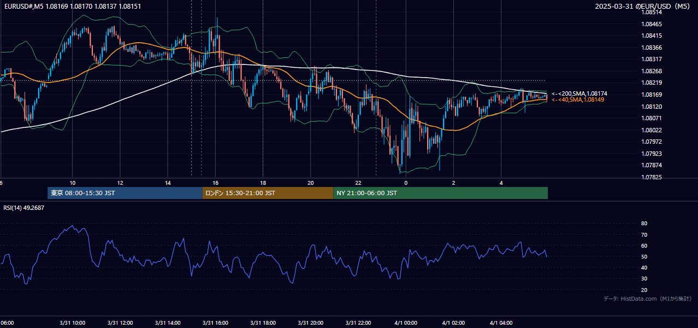Click the RSI scale level 30
Viewport: 698px width, 328px height.
[644, 279]
